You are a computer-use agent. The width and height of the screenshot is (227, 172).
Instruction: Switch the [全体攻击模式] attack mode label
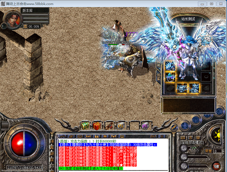[192, 142]
